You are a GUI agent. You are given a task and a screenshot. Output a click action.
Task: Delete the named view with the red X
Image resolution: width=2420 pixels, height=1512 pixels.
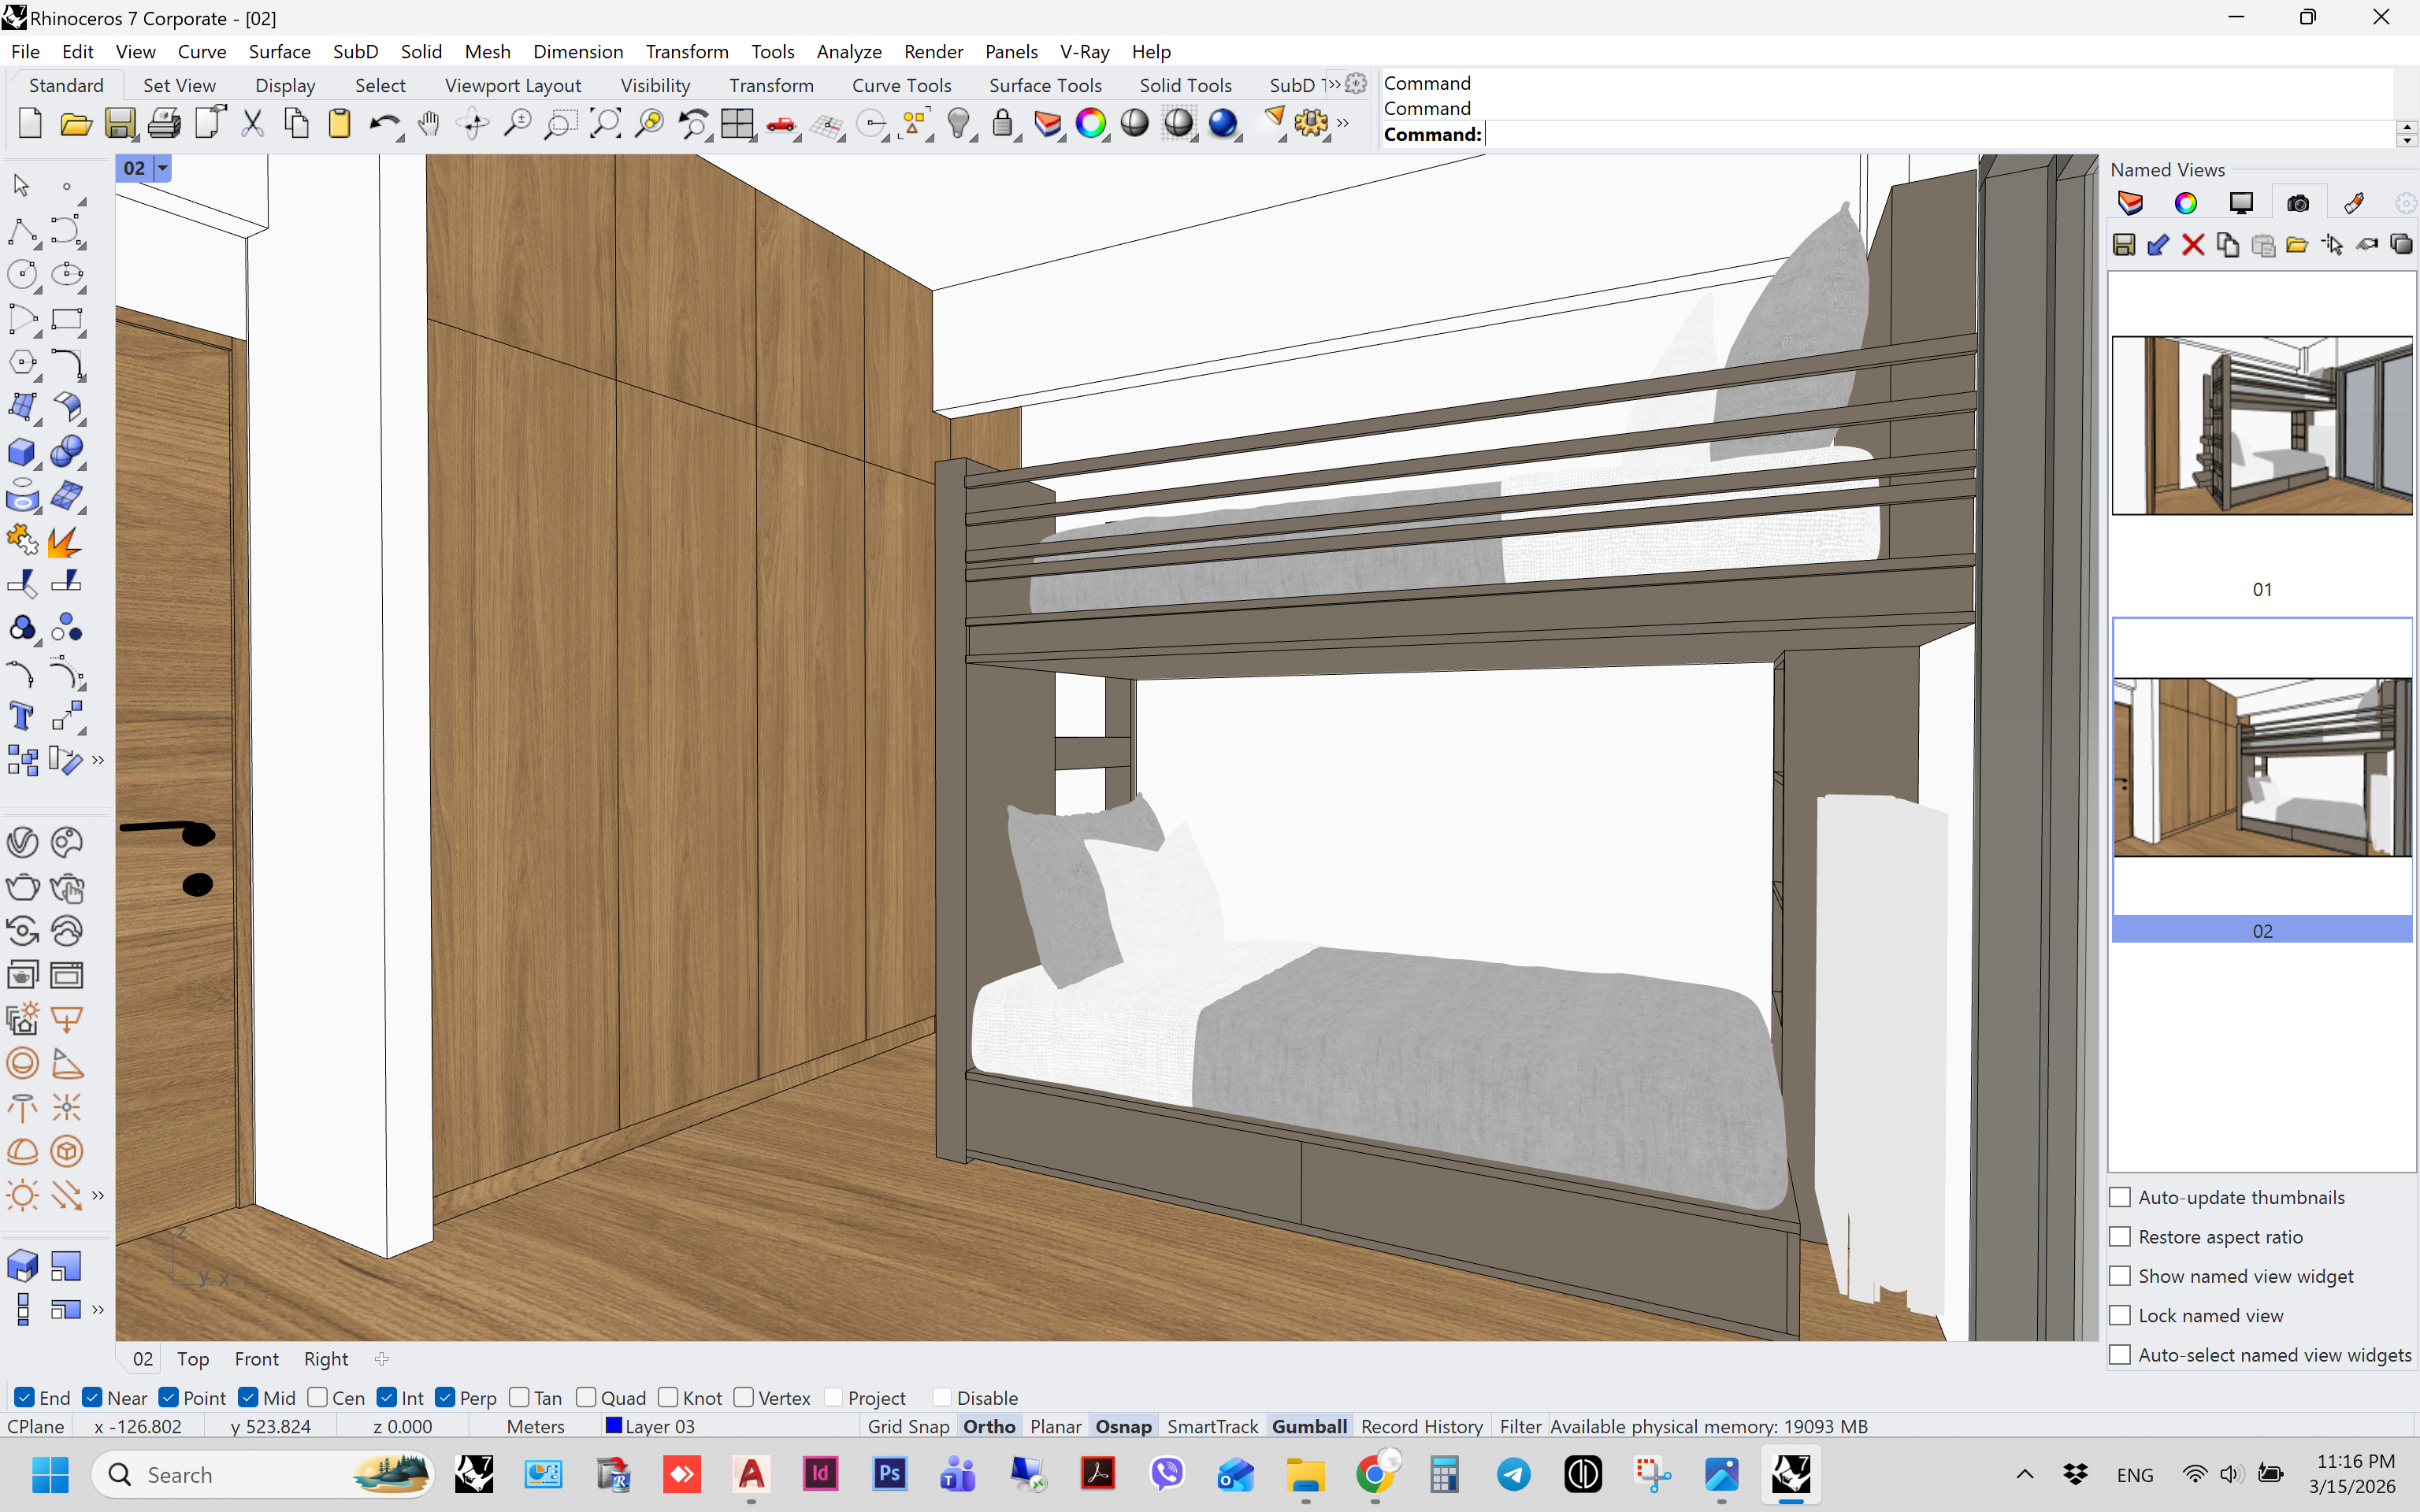(x=2192, y=245)
